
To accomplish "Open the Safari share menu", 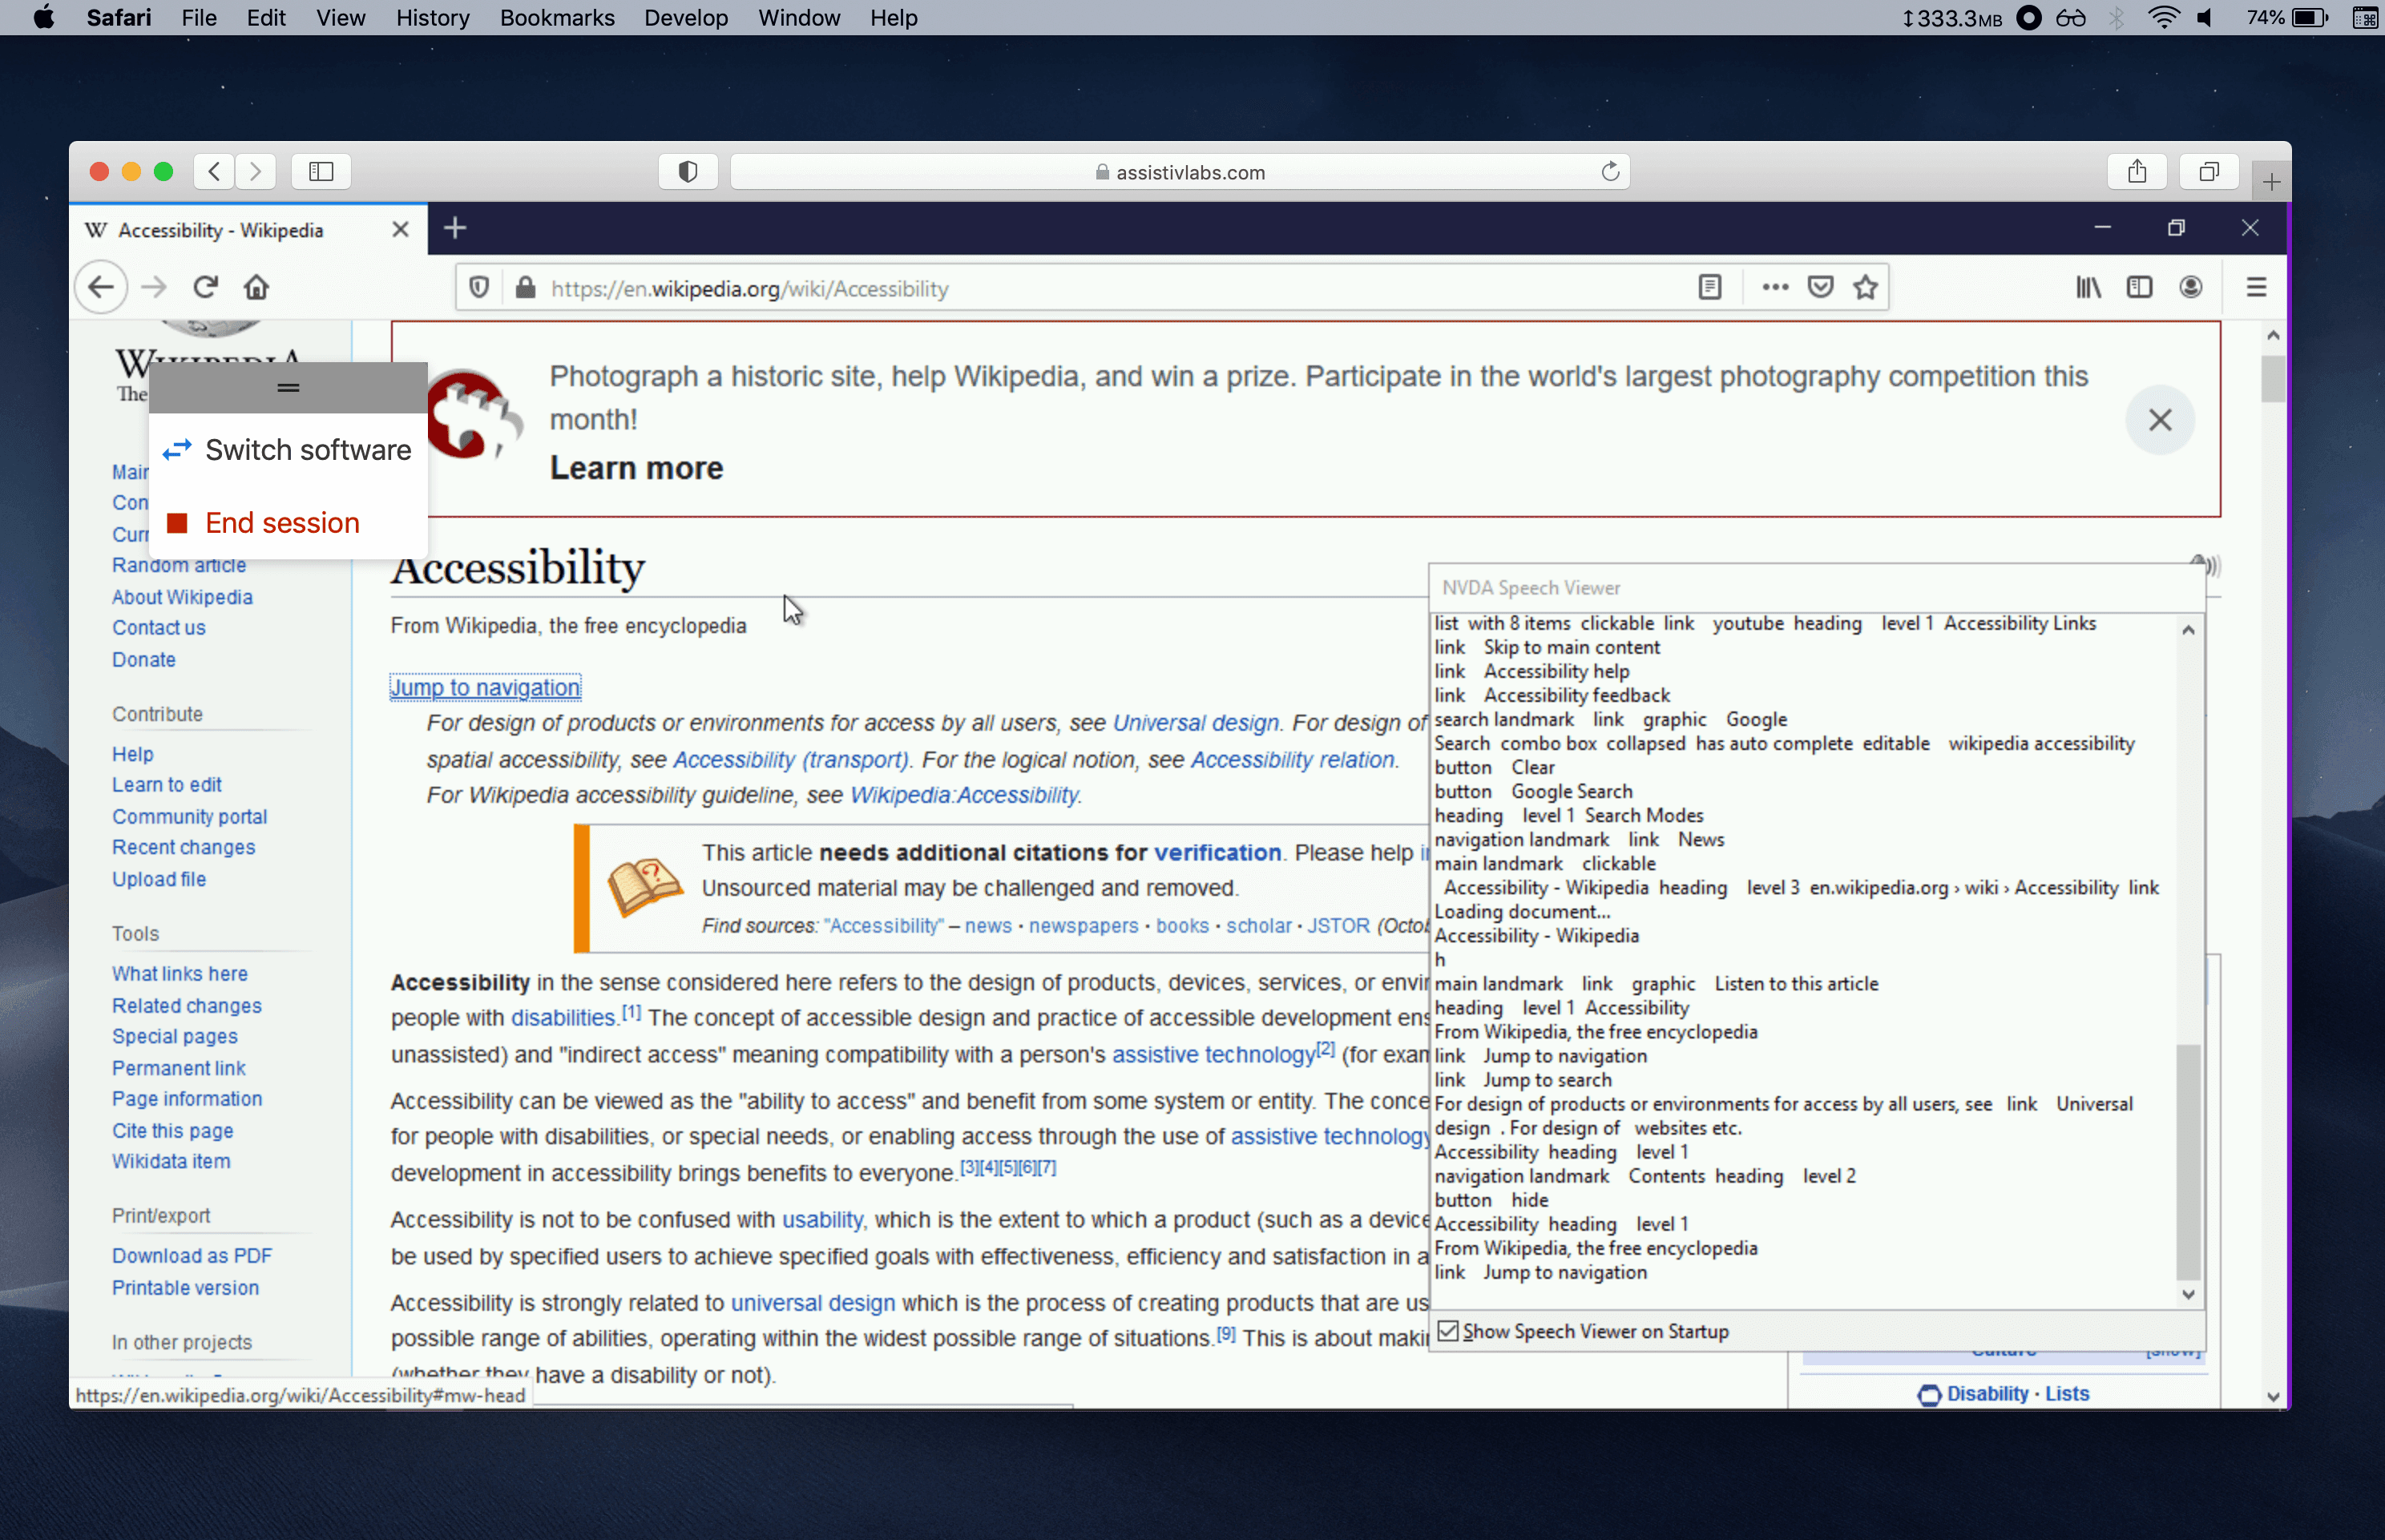I will click(x=2137, y=171).
